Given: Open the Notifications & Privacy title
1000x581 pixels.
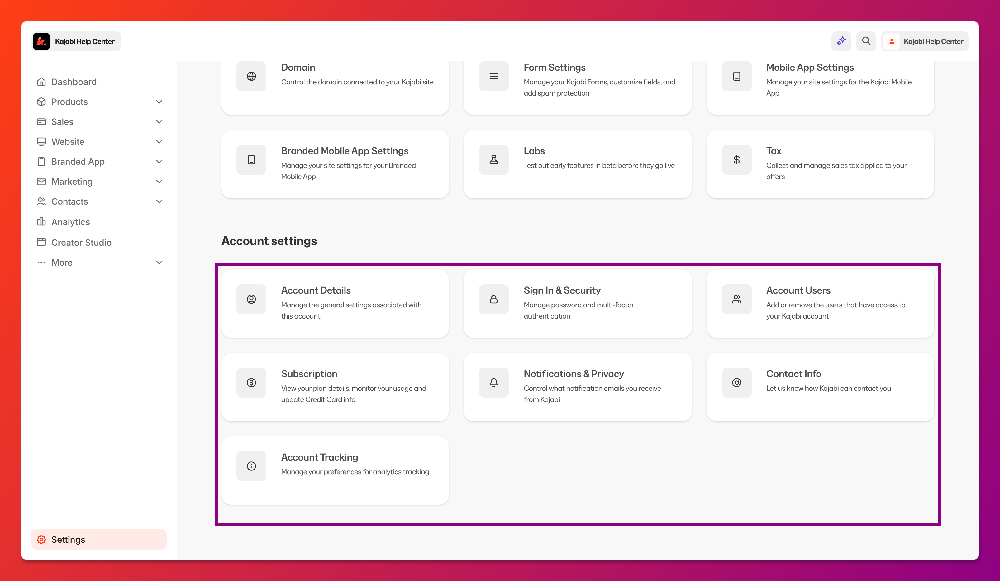Looking at the screenshot, I should tap(574, 374).
